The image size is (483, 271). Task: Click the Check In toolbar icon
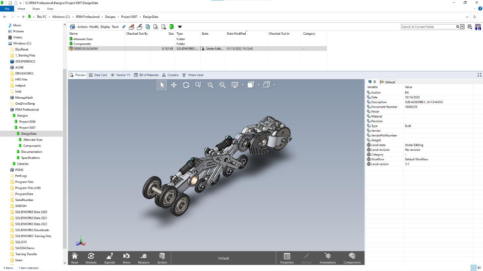click(x=139, y=27)
